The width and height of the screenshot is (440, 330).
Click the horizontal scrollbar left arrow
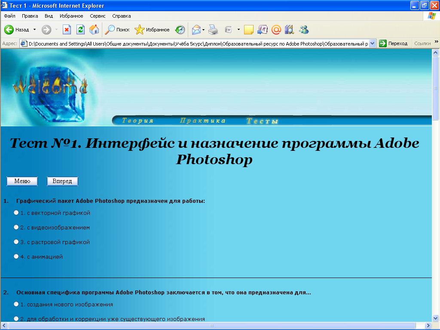coord(3,326)
